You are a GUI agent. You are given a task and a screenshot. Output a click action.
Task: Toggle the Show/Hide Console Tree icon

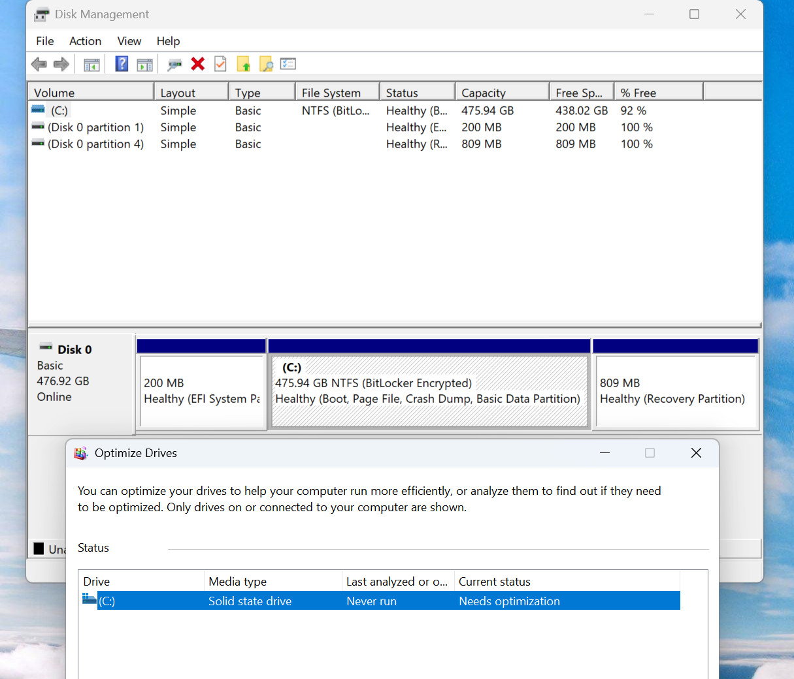(x=92, y=64)
